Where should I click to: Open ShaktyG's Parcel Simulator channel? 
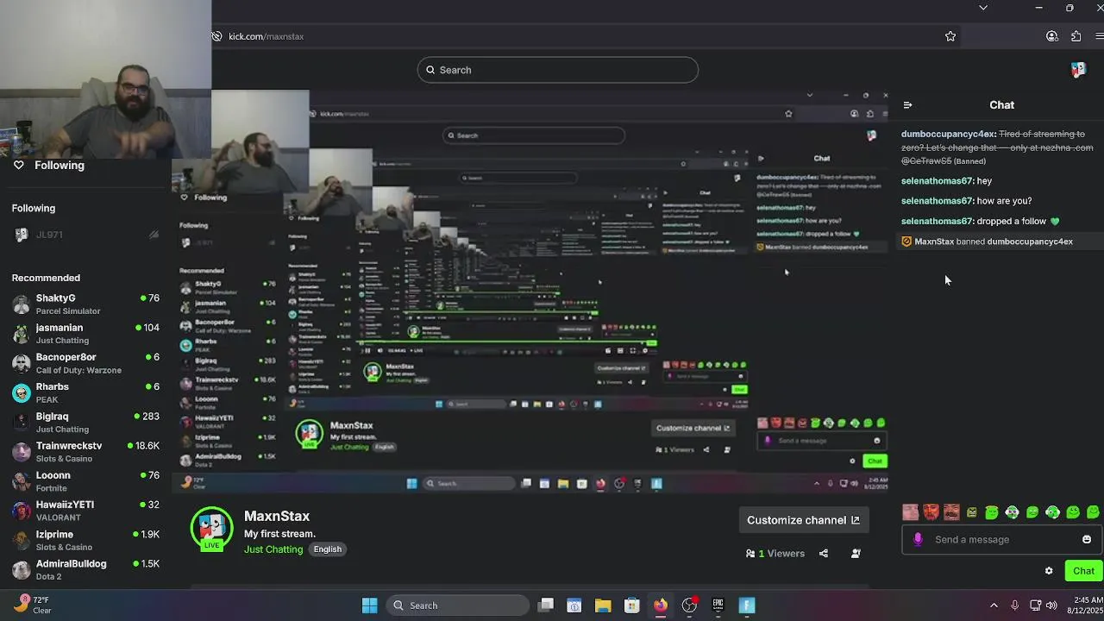click(86, 304)
